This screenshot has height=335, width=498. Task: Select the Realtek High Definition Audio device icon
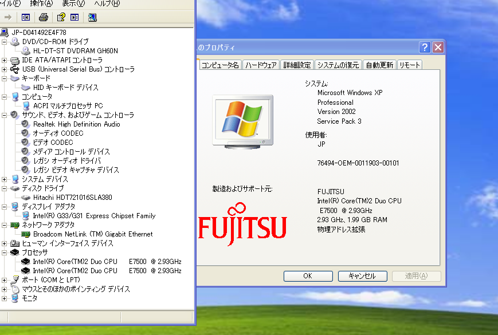[24, 124]
